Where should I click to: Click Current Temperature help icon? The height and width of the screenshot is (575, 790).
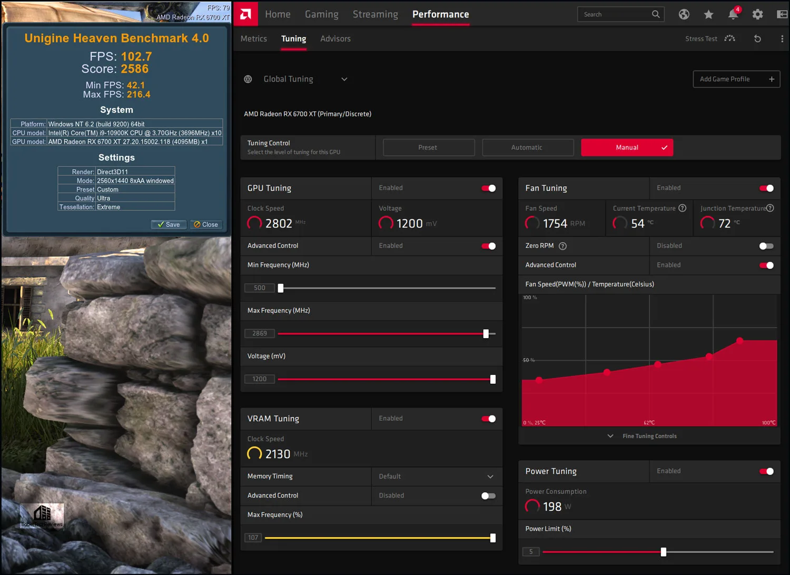[683, 208]
